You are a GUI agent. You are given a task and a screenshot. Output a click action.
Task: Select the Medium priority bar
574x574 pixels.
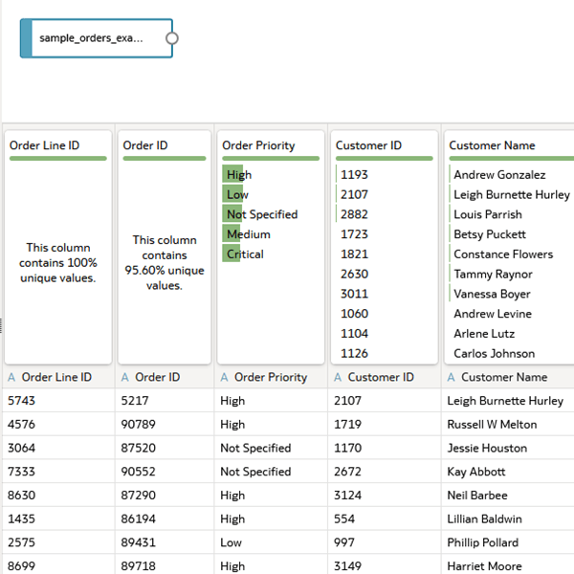[232, 234]
